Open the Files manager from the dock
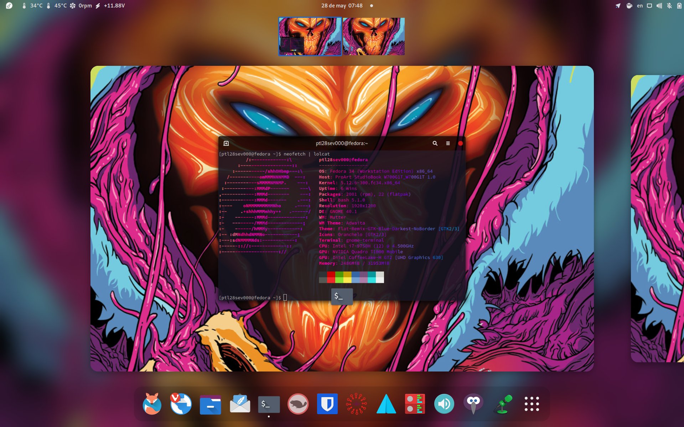 (x=210, y=405)
